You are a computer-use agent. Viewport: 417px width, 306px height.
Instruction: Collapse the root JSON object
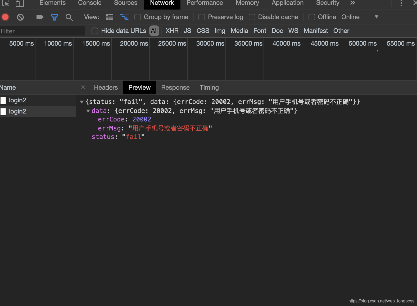[x=82, y=102]
